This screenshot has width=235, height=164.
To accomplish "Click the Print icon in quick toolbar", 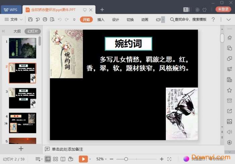I will click(45, 20).
